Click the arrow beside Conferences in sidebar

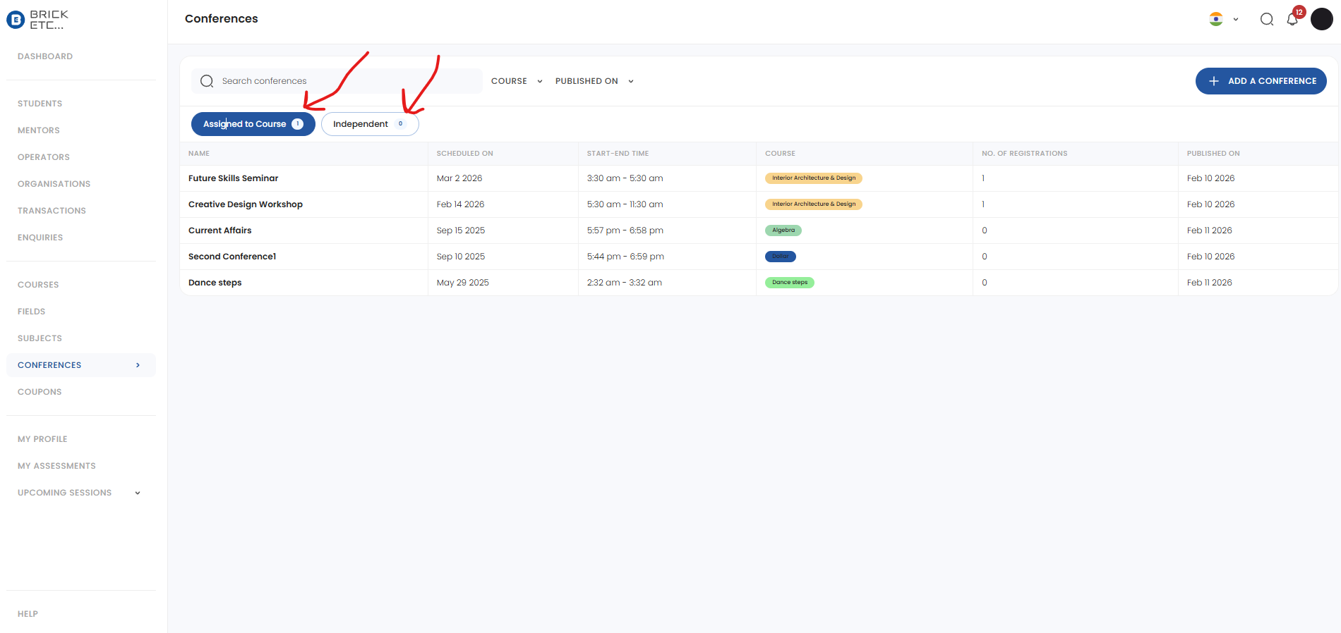(138, 365)
